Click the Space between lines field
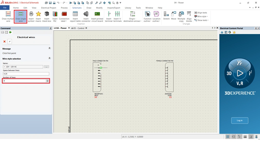Viewport: 260px width, 146px height. [x=26, y=74]
